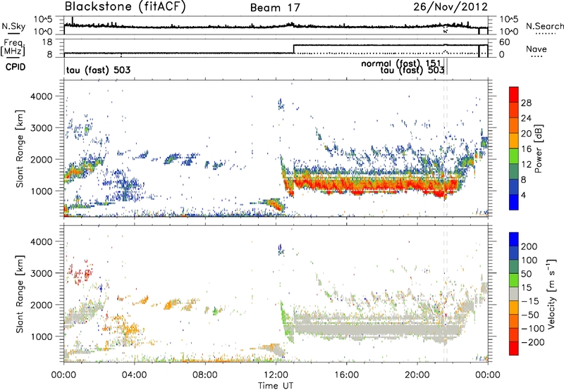Click the "CPID" row label

coord(16,67)
